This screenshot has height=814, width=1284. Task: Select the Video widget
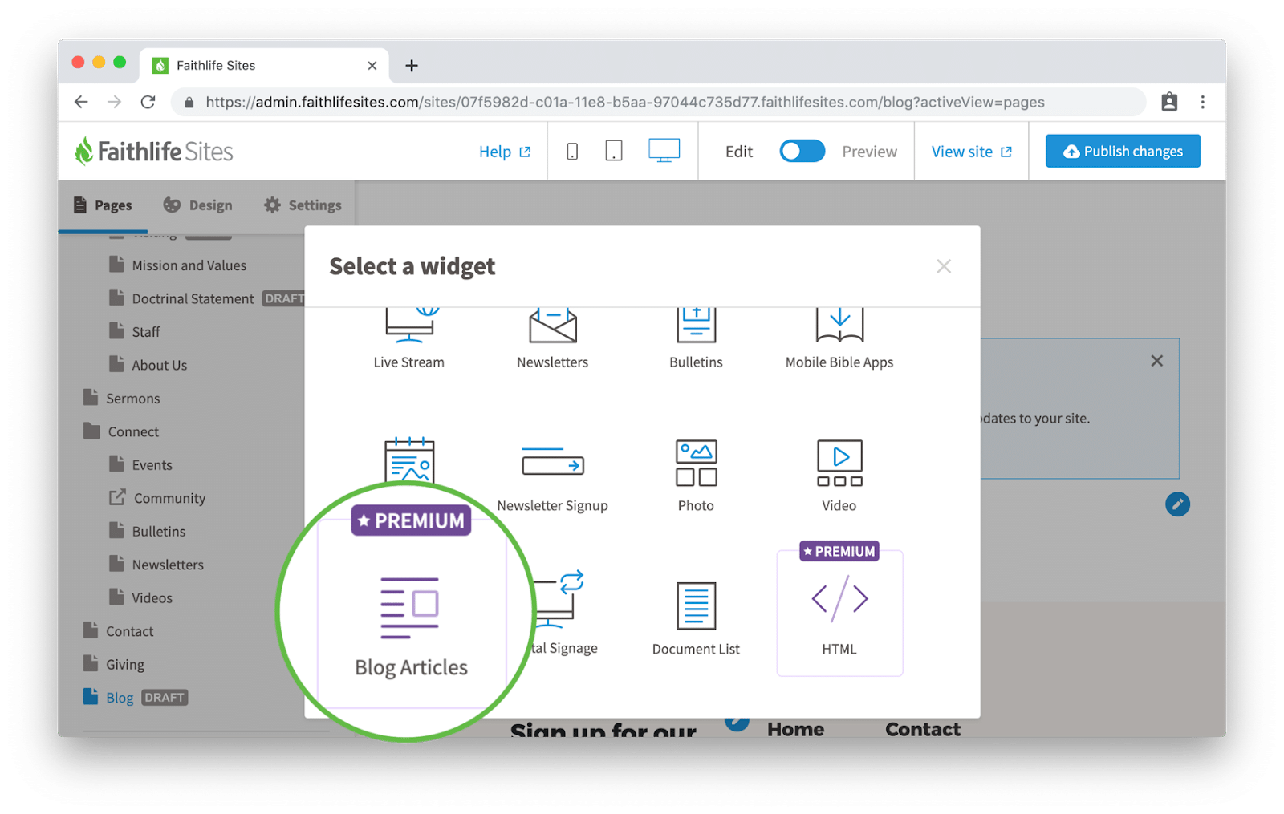tap(839, 477)
